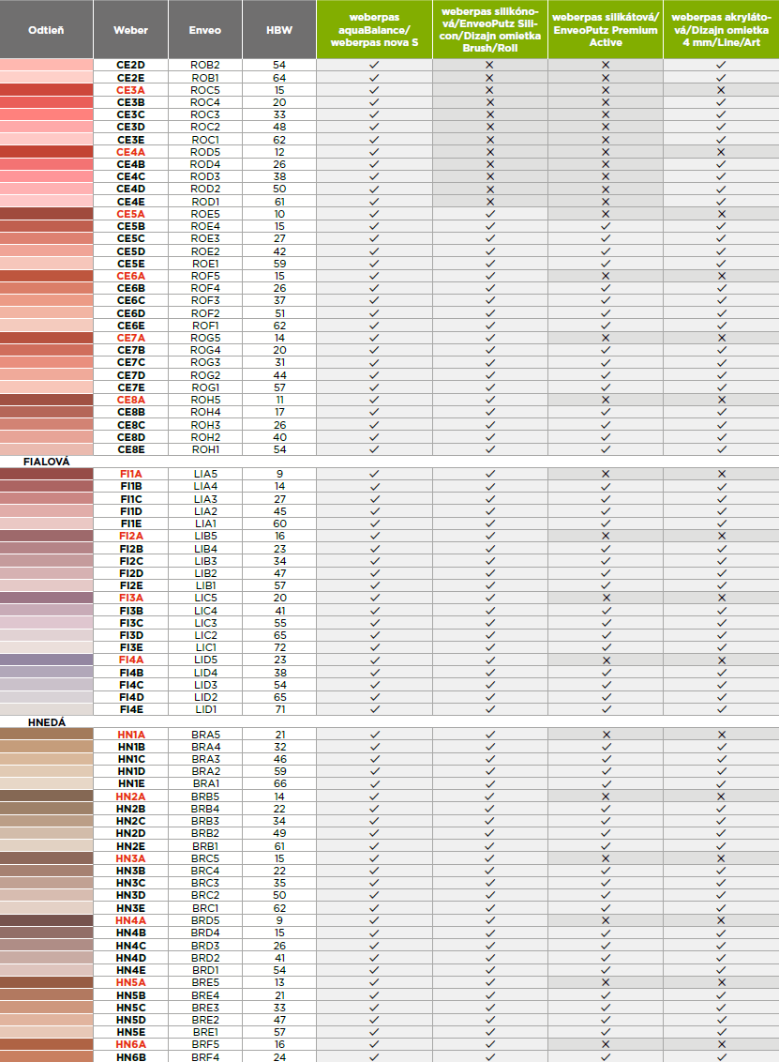
Task: Click the Weber code CE5C
Action: point(130,238)
